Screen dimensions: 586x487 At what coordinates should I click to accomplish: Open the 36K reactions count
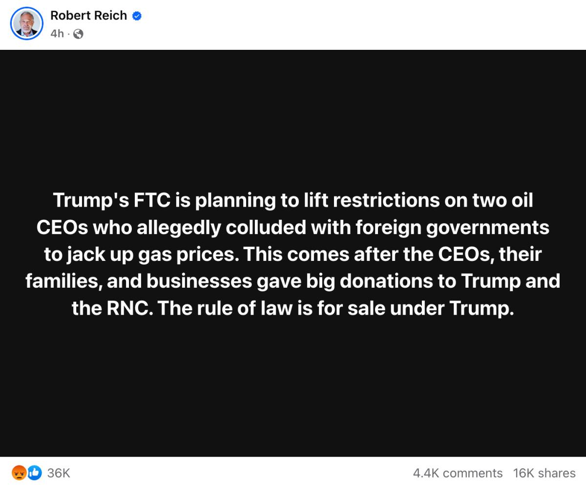tap(59, 473)
